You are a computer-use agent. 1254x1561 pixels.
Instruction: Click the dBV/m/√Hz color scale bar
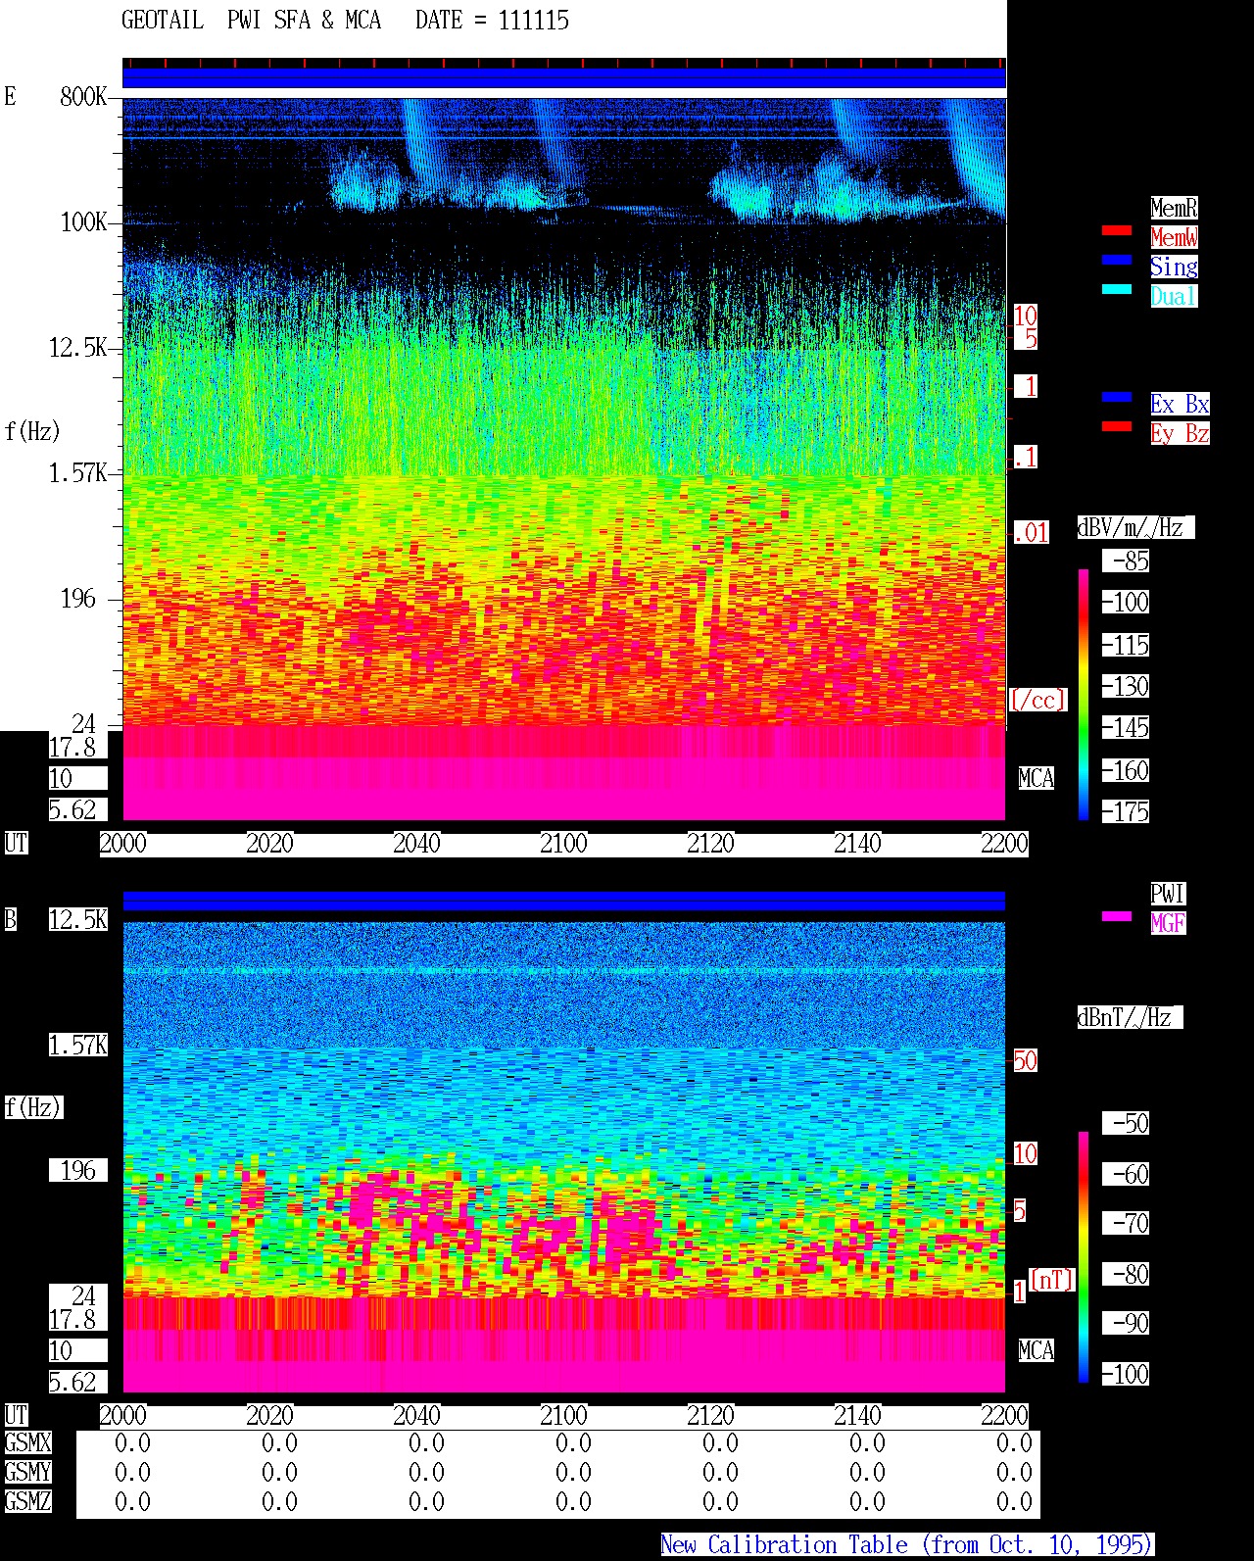tap(1084, 694)
